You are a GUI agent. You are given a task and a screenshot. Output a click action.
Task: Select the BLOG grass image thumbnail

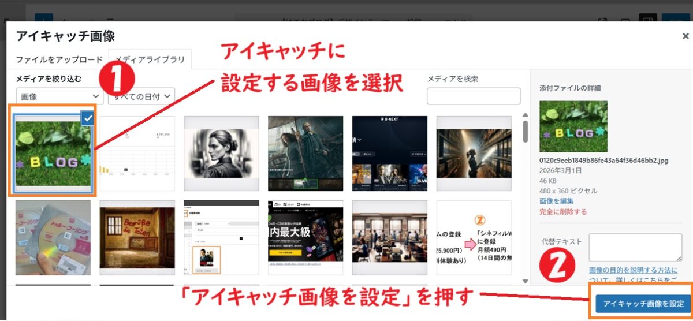(53, 153)
